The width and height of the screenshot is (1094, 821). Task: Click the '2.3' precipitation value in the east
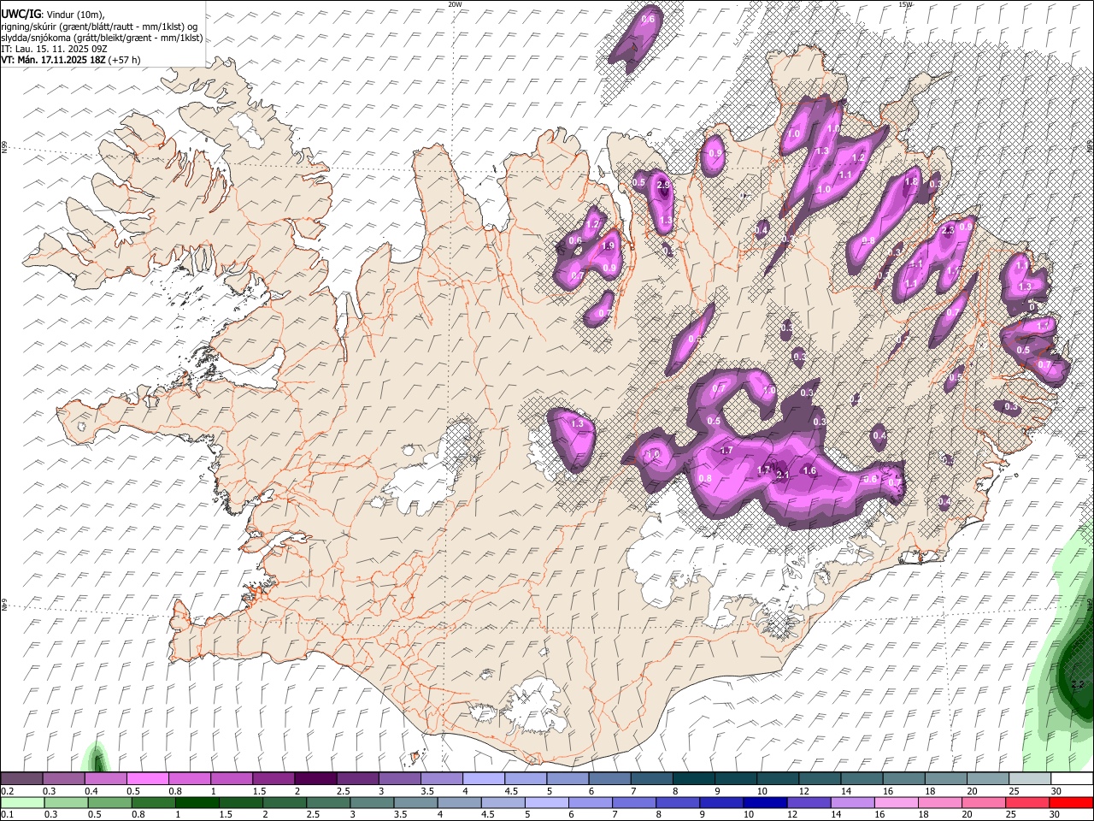[947, 230]
